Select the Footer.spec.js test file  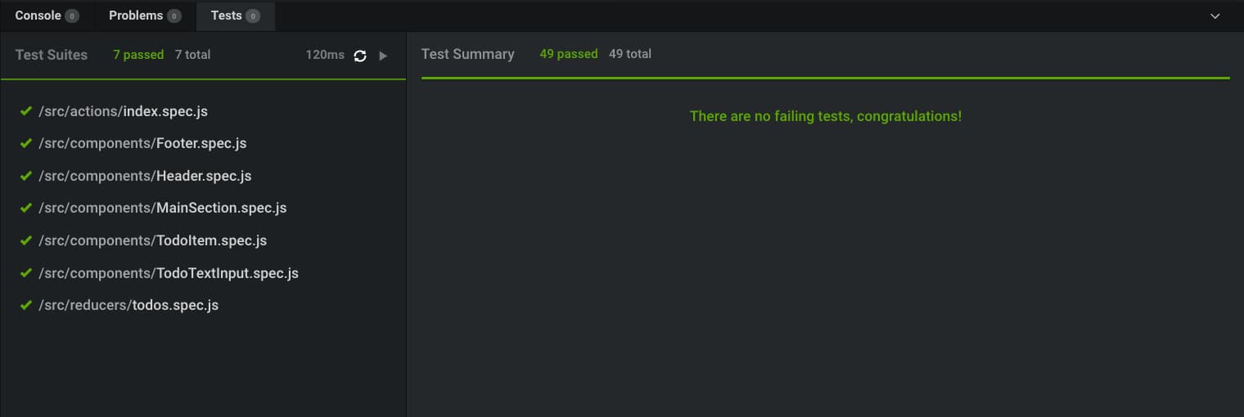click(142, 143)
